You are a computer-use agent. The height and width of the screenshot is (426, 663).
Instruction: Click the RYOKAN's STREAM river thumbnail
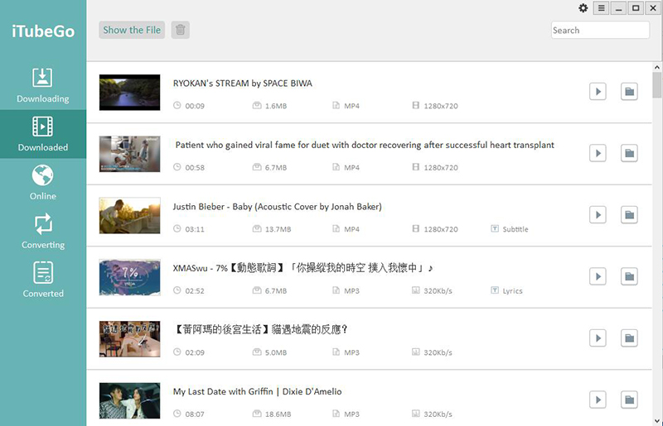pos(130,93)
